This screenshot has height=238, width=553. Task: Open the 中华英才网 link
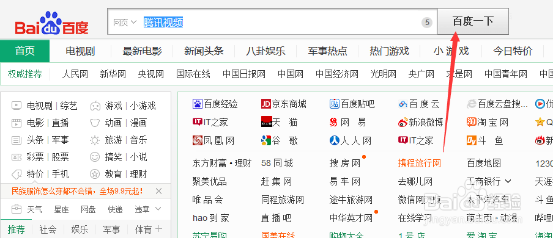pyautogui.click(x=351, y=218)
